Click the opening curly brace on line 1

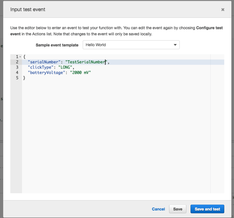(x=24, y=57)
